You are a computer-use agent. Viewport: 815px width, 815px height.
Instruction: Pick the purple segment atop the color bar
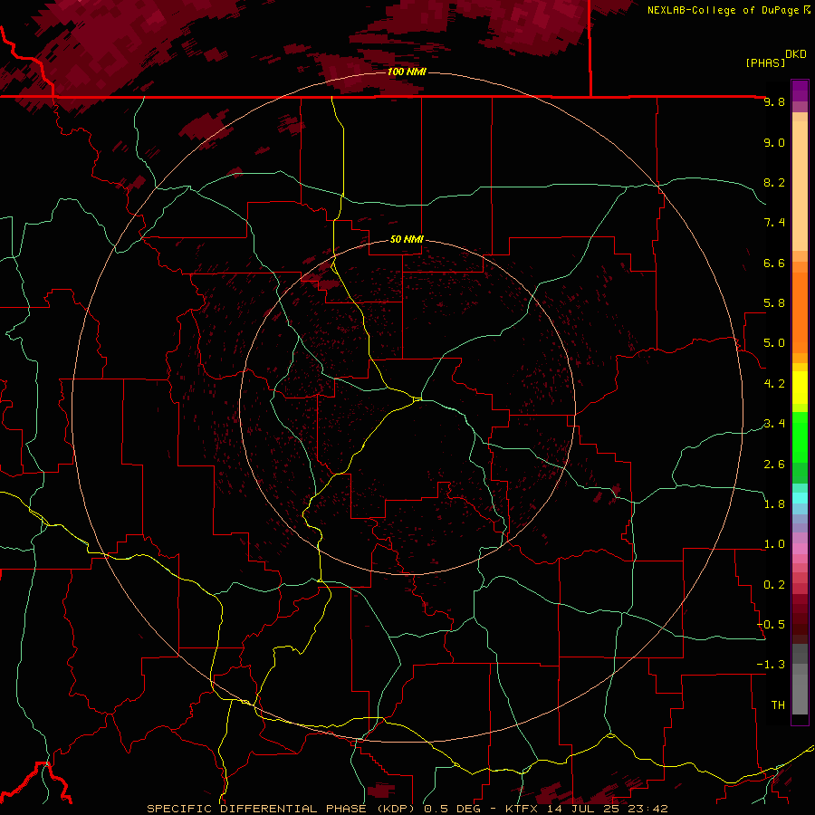(x=800, y=91)
